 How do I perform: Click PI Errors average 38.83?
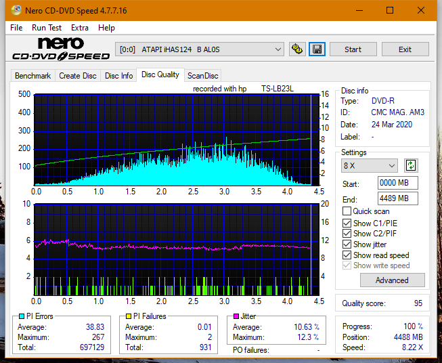95,326
